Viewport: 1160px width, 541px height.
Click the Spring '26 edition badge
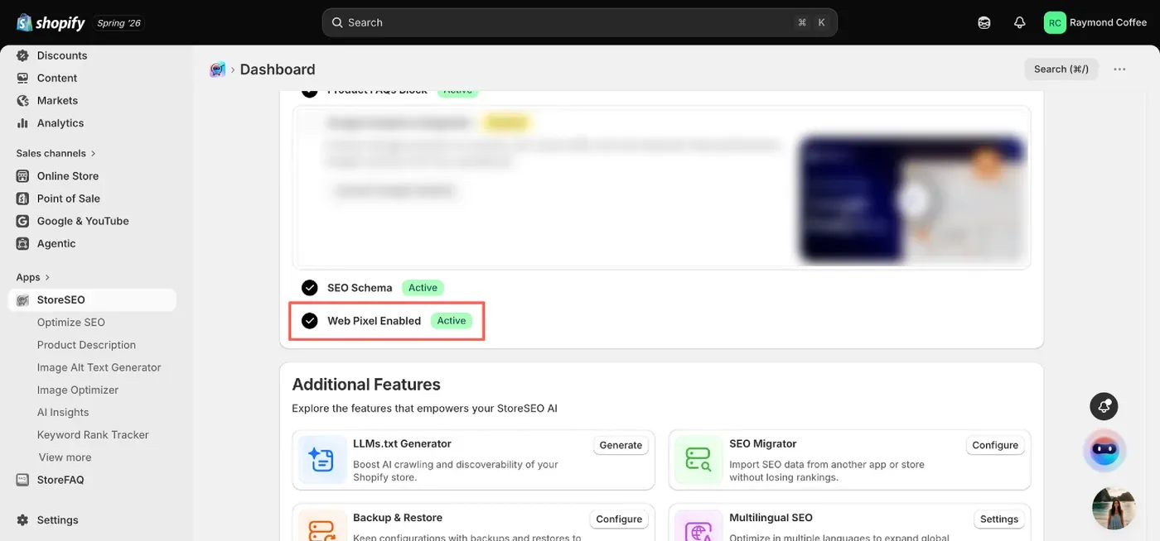(x=118, y=23)
